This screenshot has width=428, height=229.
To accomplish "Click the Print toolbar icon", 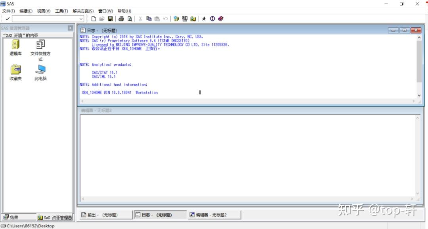I will [x=121, y=19].
